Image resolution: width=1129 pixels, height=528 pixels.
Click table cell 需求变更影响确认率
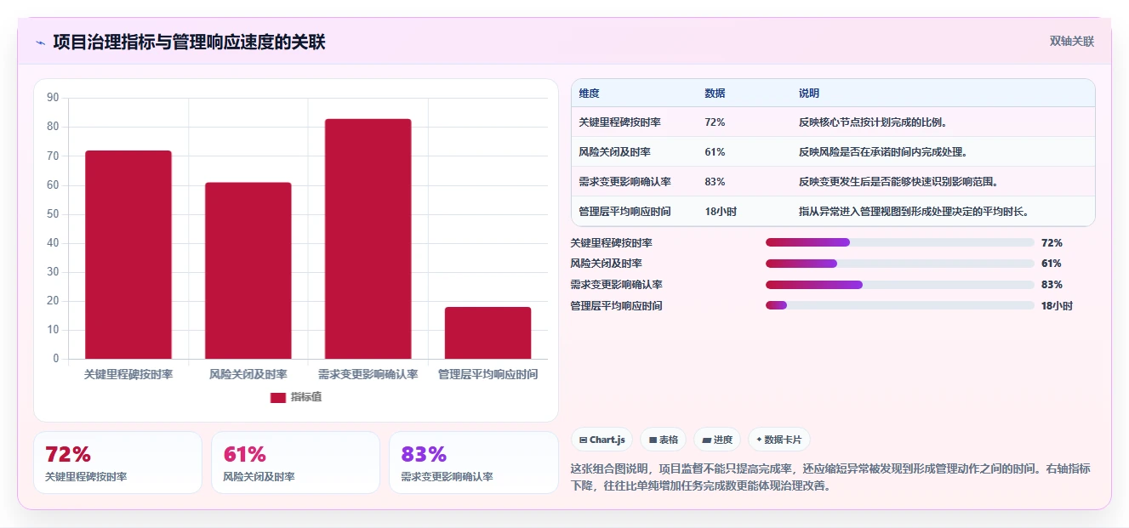pyautogui.click(x=624, y=182)
